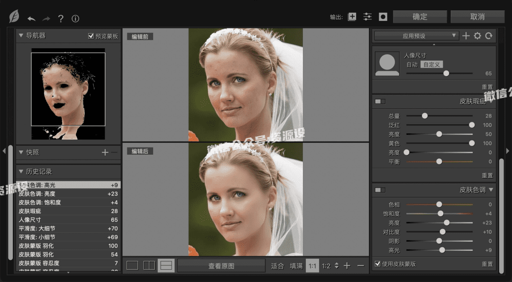Collapse left panel with arrow
The width and height of the screenshot is (512, 282).
(4, 150)
